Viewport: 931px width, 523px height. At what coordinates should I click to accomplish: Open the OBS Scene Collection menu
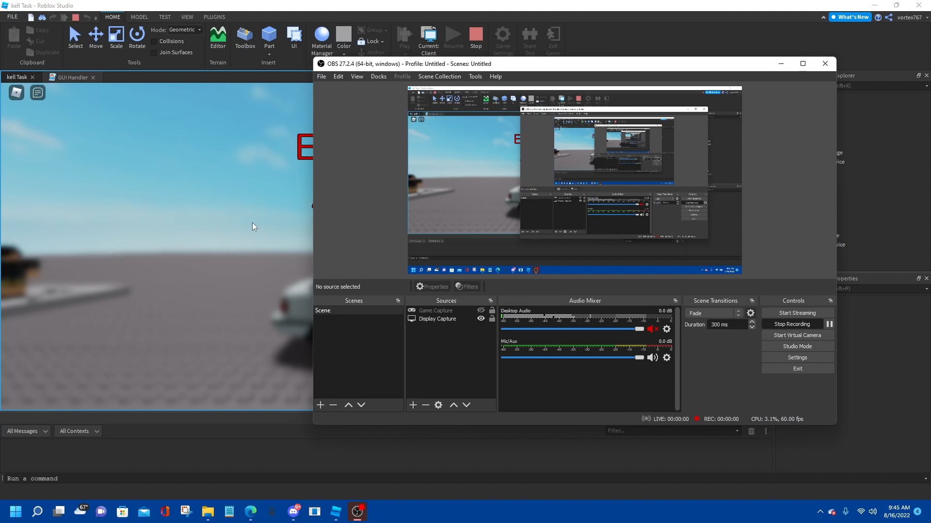[439, 77]
